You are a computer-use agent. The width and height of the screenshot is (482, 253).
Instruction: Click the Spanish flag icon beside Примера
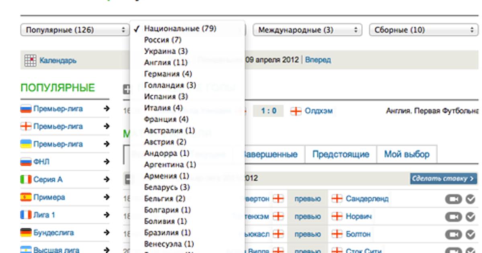[x=26, y=197]
